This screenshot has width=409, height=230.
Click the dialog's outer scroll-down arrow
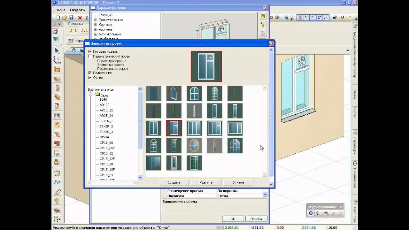(x=271, y=184)
